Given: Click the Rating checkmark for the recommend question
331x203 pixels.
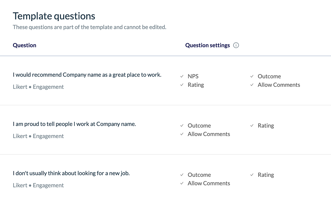Looking at the screenshot, I should (x=182, y=85).
